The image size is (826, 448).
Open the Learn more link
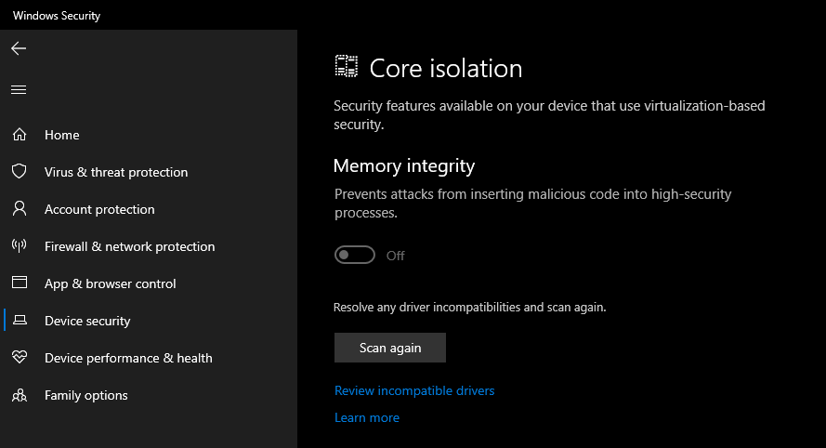click(367, 418)
